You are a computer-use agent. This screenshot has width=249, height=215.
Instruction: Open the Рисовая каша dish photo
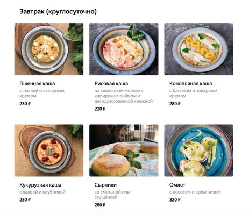pyautogui.click(x=124, y=49)
